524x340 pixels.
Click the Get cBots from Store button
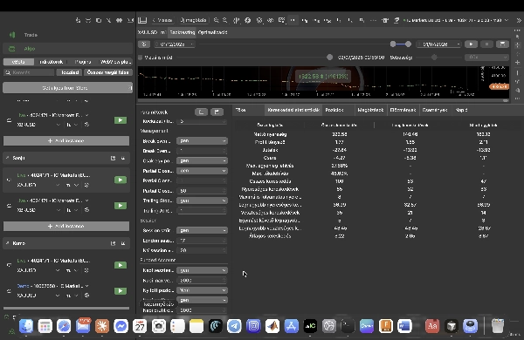click(x=67, y=88)
